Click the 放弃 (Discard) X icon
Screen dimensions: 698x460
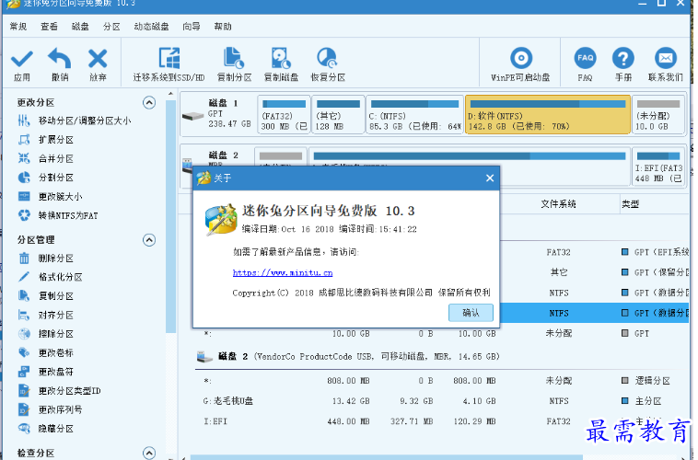[x=98, y=59]
